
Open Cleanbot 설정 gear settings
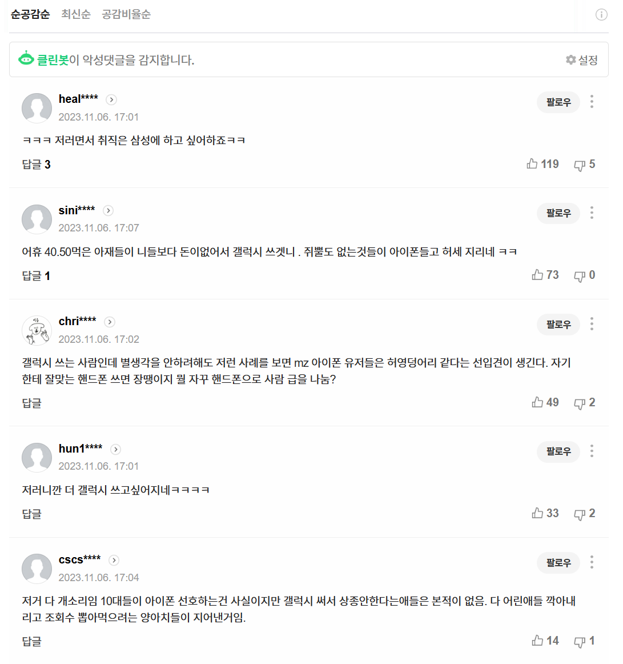(x=581, y=60)
